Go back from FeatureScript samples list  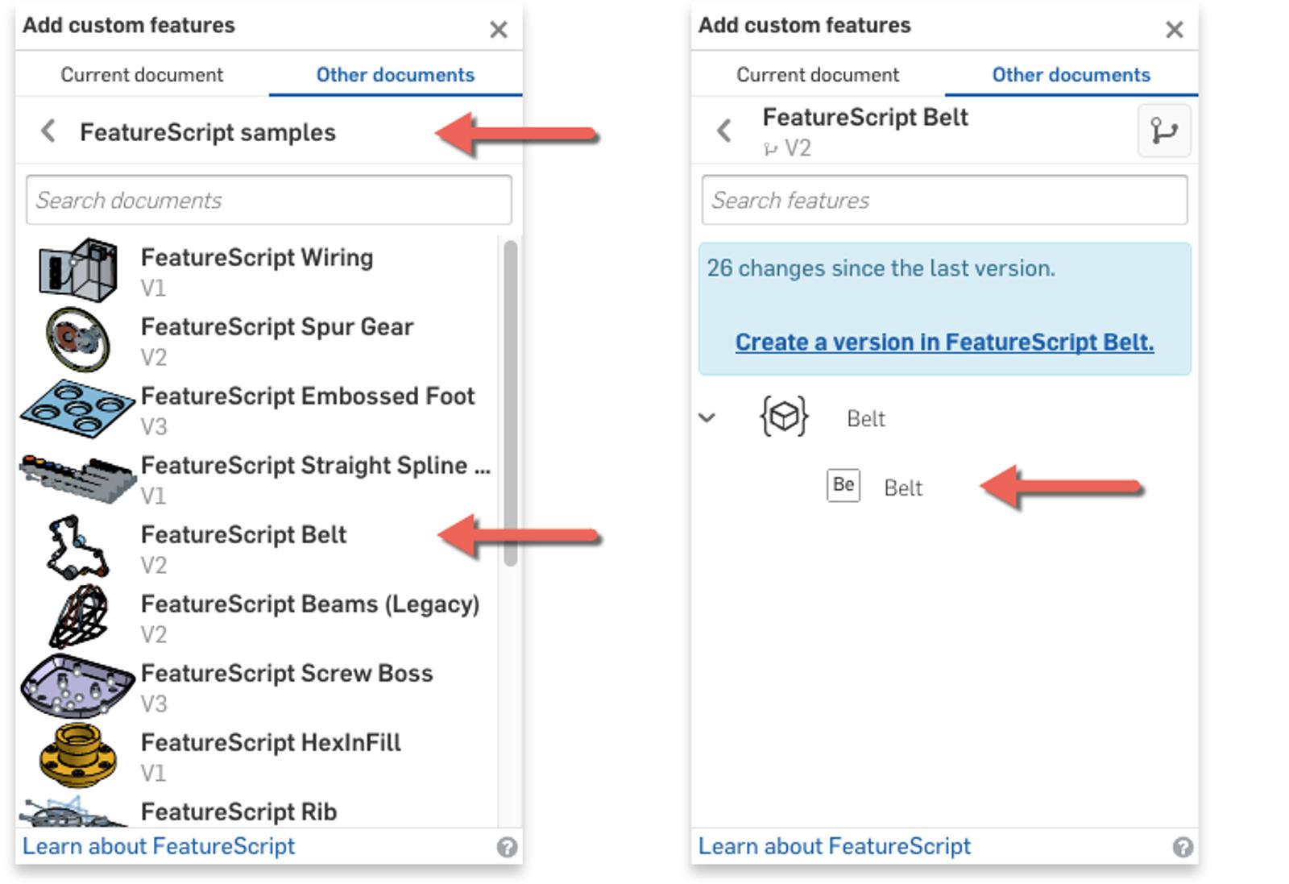(48, 131)
